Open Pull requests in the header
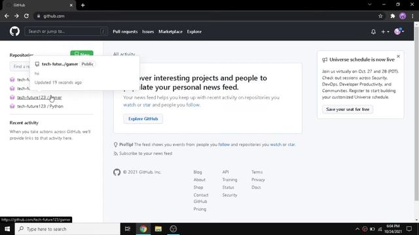Image resolution: width=419 pixels, height=235 pixels. (125, 31)
